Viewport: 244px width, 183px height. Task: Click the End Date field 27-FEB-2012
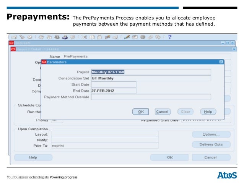(114, 91)
